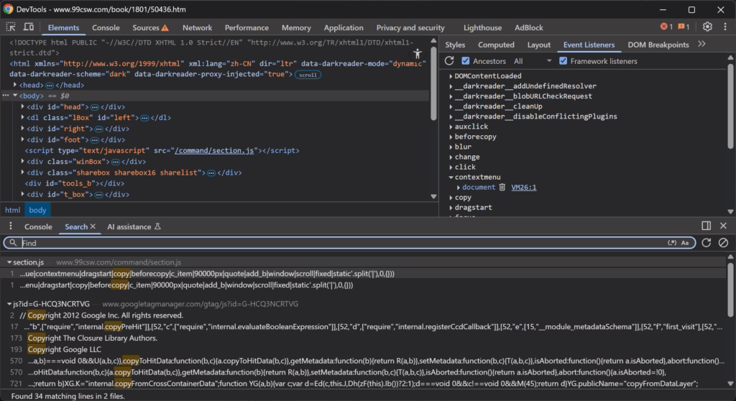Collapse the contextmenu listener group
Image resolution: width=736 pixels, height=401 pixels.
(451, 177)
